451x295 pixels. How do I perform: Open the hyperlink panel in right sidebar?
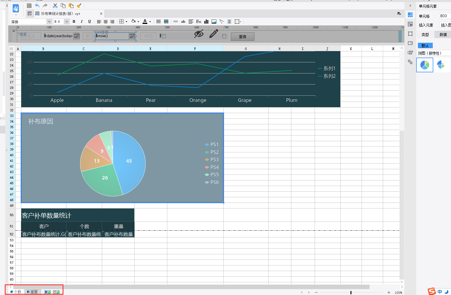pos(410,62)
